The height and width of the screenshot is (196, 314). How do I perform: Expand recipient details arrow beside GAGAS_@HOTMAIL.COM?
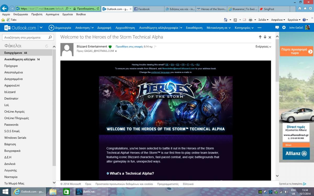(116, 51)
